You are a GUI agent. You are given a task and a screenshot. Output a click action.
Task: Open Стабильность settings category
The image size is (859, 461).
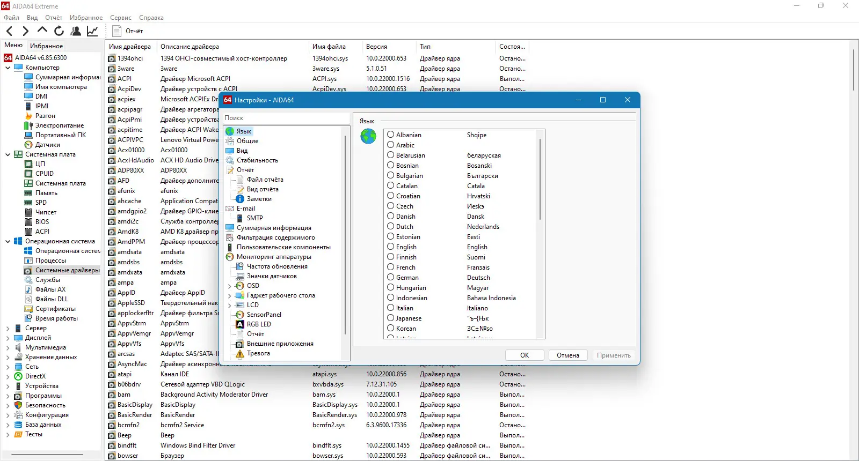pos(257,160)
